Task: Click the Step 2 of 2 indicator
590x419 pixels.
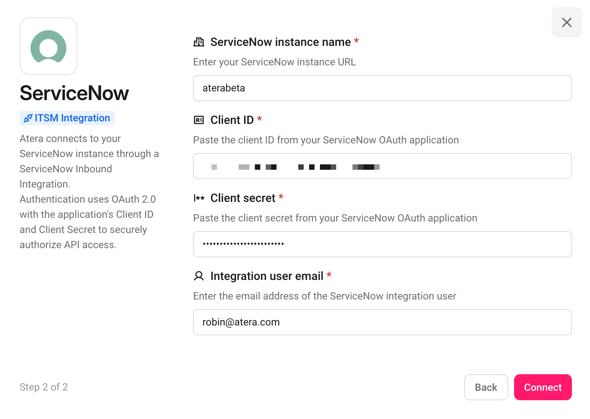Action: (44, 387)
